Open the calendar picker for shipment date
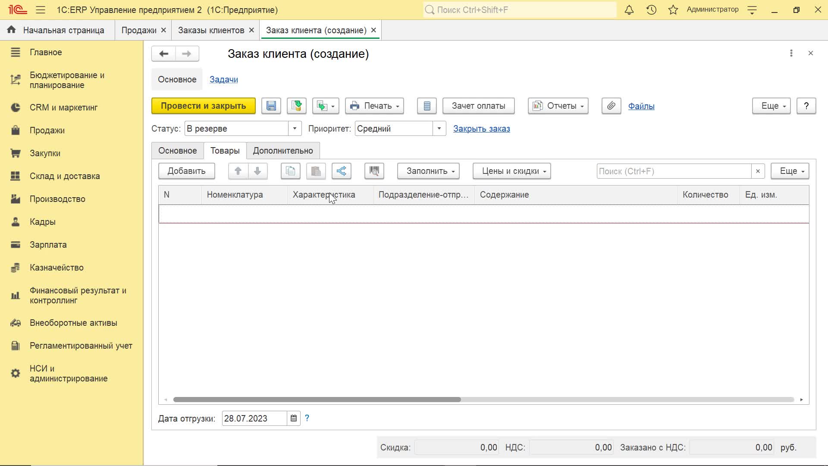The image size is (828, 466). [x=294, y=418]
